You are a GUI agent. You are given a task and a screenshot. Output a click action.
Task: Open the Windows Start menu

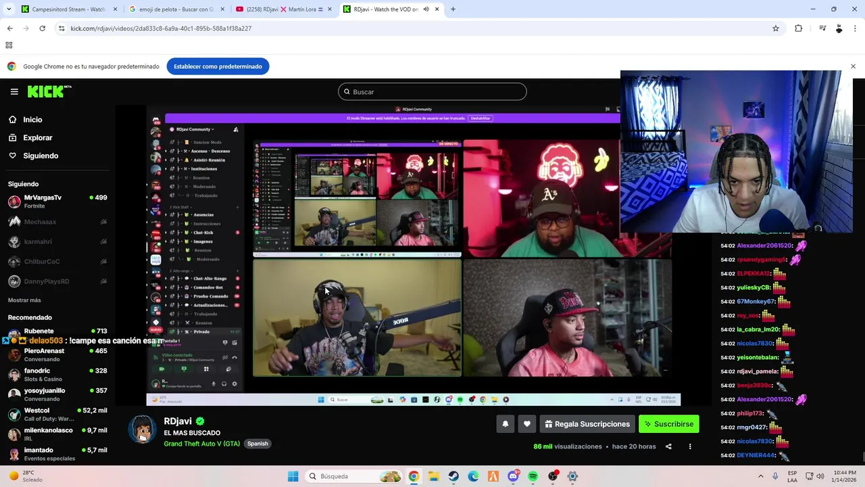[293, 476]
